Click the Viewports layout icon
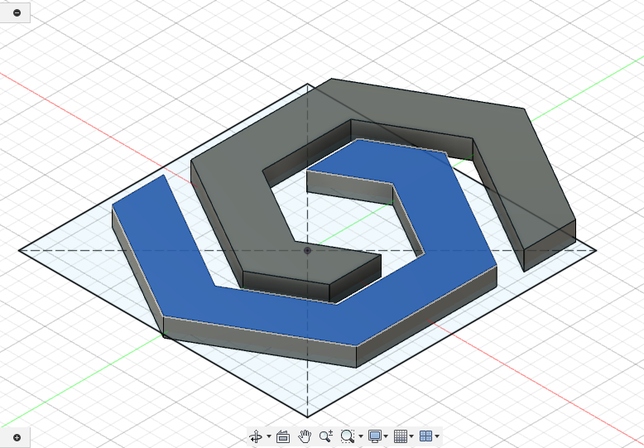Screen dimensions: 644x448 (x=425, y=436)
